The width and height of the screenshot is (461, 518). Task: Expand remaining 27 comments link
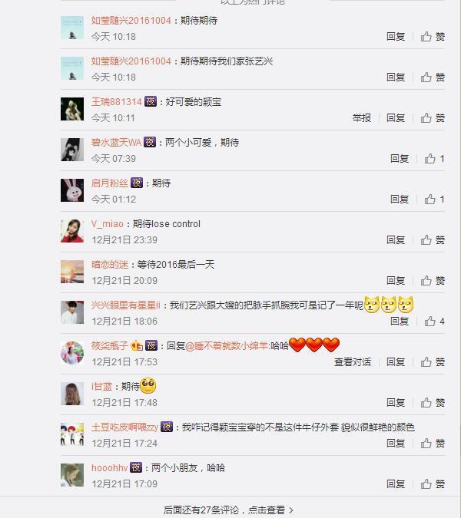click(x=228, y=510)
